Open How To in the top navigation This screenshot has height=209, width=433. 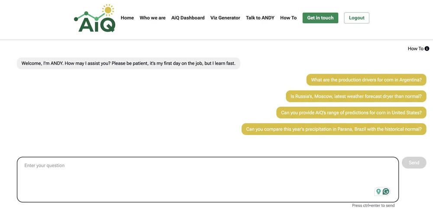[x=288, y=18]
